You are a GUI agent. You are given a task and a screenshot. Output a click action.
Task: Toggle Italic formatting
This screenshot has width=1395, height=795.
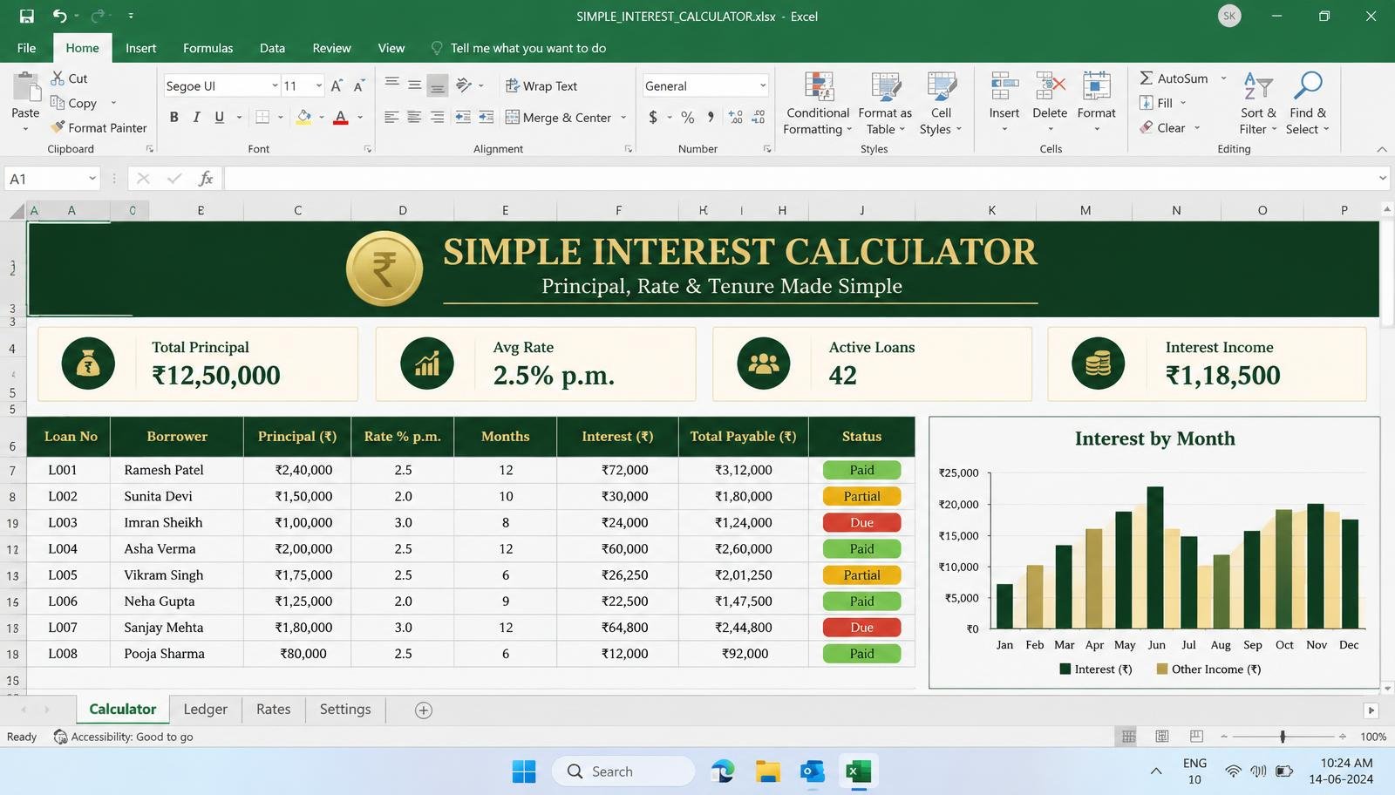(x=196, y=117)
